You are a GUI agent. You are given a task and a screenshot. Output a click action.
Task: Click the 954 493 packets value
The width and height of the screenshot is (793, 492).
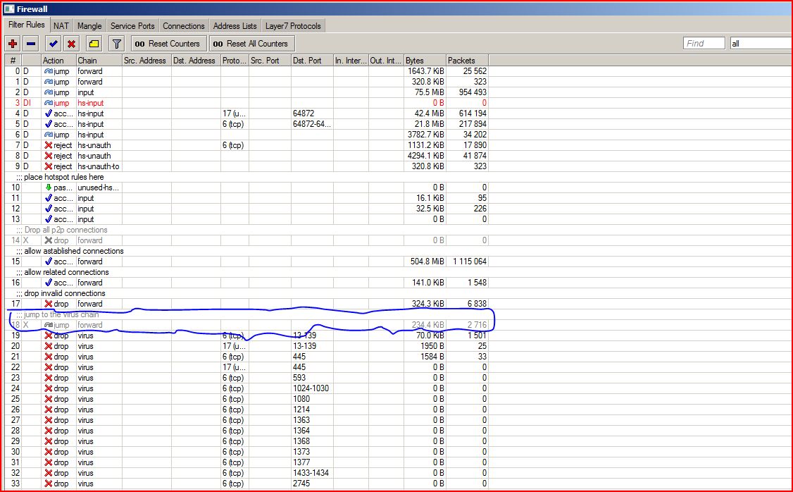click(x=473, y=92)
